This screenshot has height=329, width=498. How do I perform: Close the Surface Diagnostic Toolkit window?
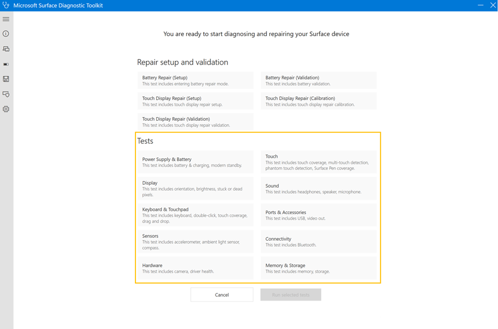(x=493, y=5)
